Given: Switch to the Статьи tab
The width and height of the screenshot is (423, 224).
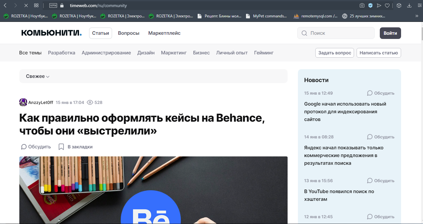Looking at the screenshot, I should pyautogui.click(x=101, y=33).
